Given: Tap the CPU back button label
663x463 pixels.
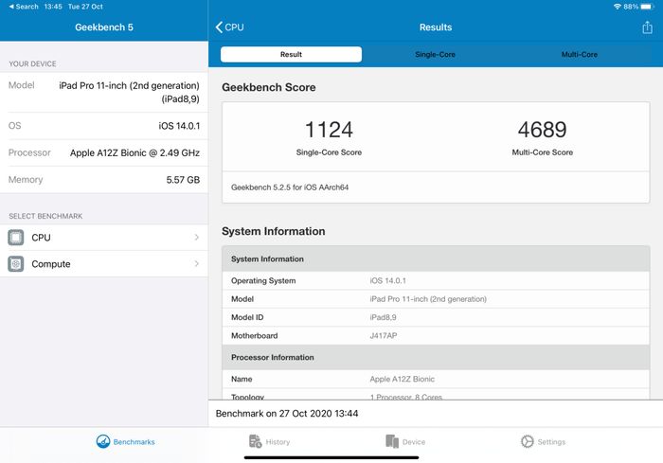Looking at the screenshot, I should (234, 27).
